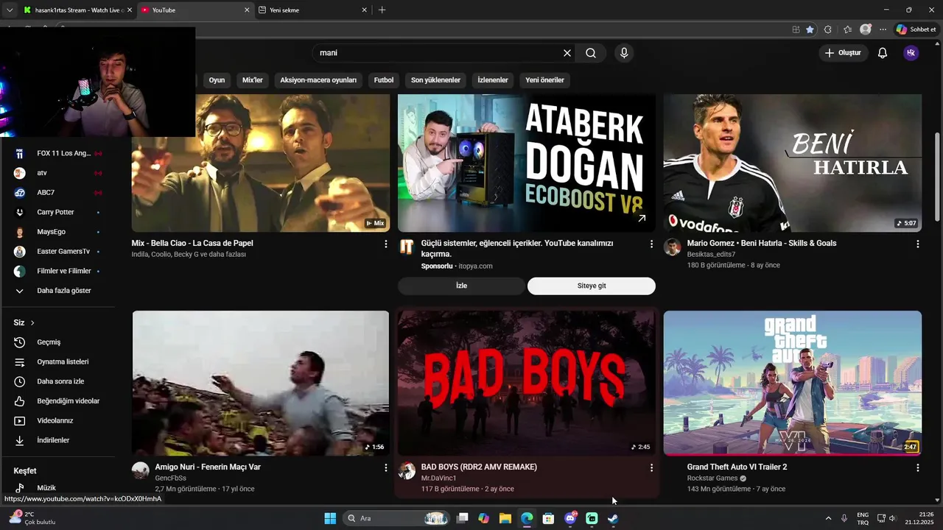Open more options for the itopya sponsored ad
943x530 pixels.
point(651,244)
